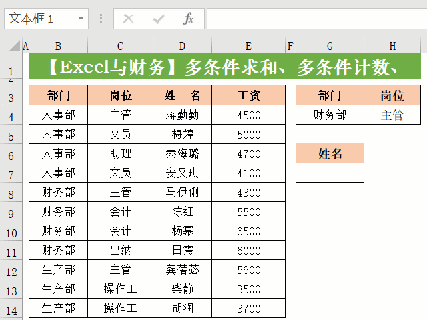The width and height of the screenshot is (427, 320).
Task: Select the cell with name 陈红
Action: pyautogui.click(x=182, y=211)
